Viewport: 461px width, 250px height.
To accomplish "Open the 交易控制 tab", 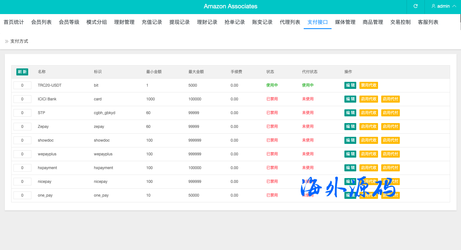I will pyautogui.click(x=400, y=22).
